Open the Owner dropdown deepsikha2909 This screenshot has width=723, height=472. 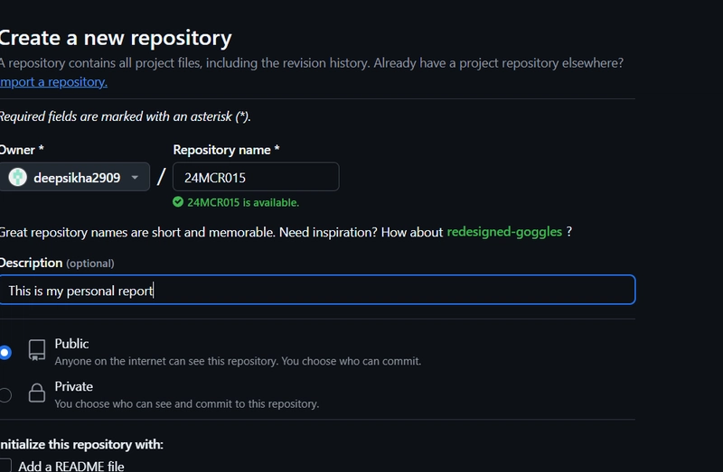[x=74, y=177]
